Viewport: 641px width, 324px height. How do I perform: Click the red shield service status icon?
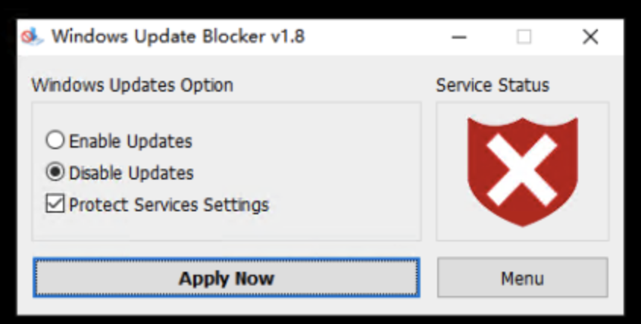(x=523, y=172)
